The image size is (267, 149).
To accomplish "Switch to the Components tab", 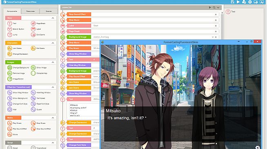I will [x=12, y=11].
